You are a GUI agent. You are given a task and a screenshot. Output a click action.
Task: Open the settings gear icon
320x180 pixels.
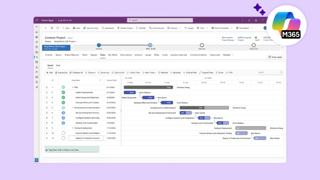[256, 20]
